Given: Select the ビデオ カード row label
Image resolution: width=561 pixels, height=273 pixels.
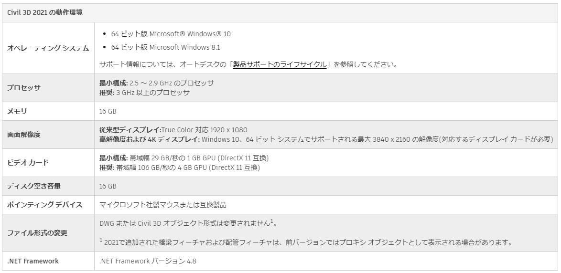Looking at the screenshot, I should click(28, 163).
